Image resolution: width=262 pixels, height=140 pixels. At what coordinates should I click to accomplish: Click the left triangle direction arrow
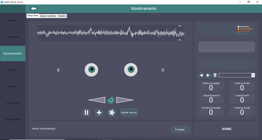click(97, 100)
